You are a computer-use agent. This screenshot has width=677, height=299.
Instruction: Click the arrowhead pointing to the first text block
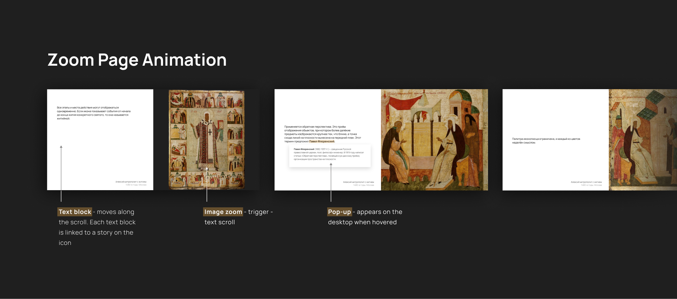tap(61, 147)
